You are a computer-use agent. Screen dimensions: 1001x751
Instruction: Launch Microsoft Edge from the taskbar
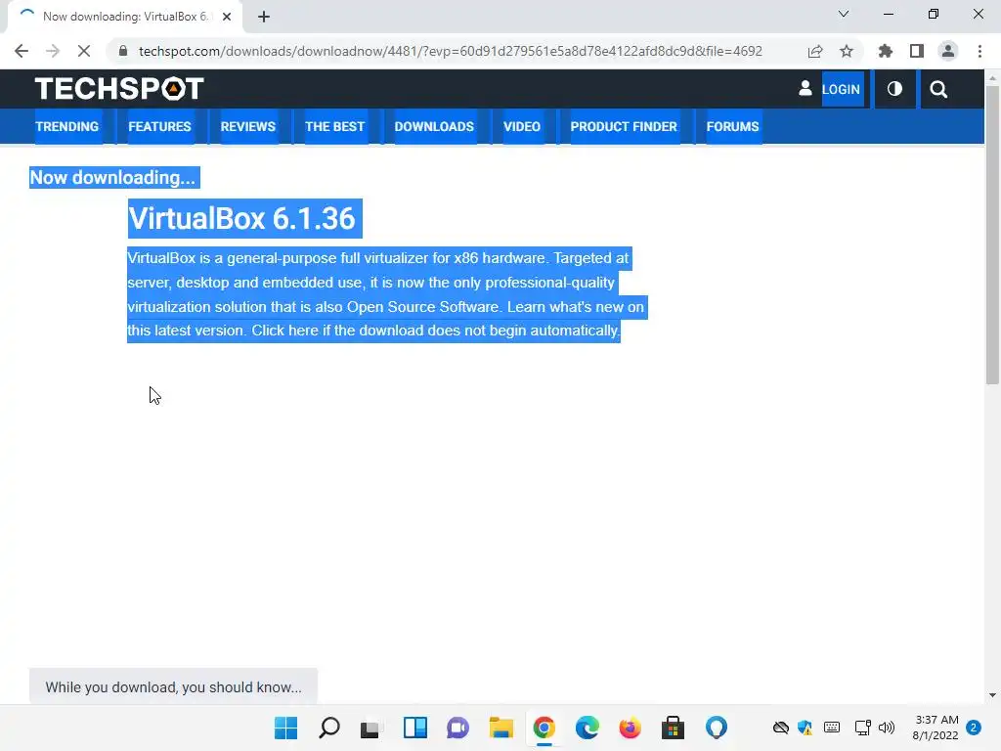click(588, 728)
